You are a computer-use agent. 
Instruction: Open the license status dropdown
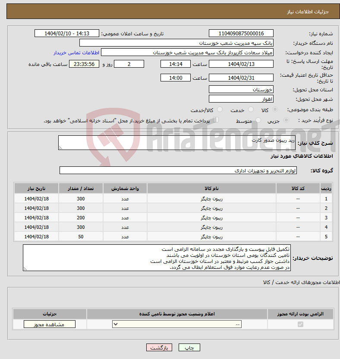(x=177, y=324)
